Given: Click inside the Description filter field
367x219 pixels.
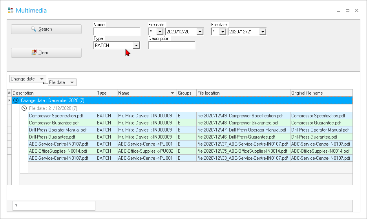Looking at the screenshot, I should (x=172, y=46).
